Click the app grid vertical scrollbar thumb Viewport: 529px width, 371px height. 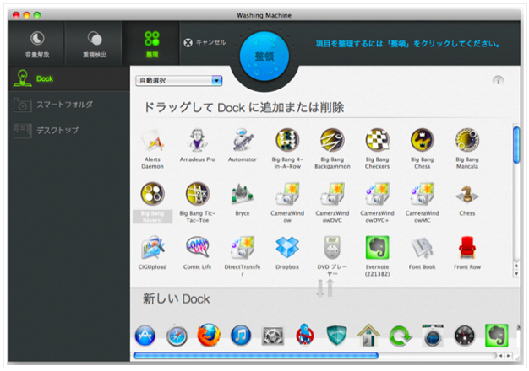516,145
